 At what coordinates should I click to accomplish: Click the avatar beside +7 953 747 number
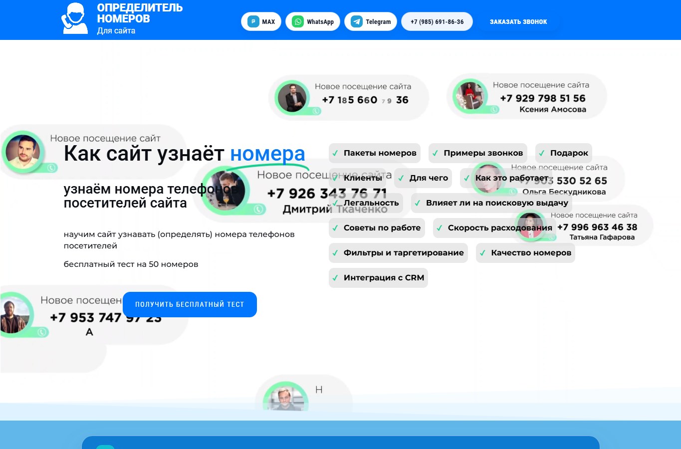[13, 315]
